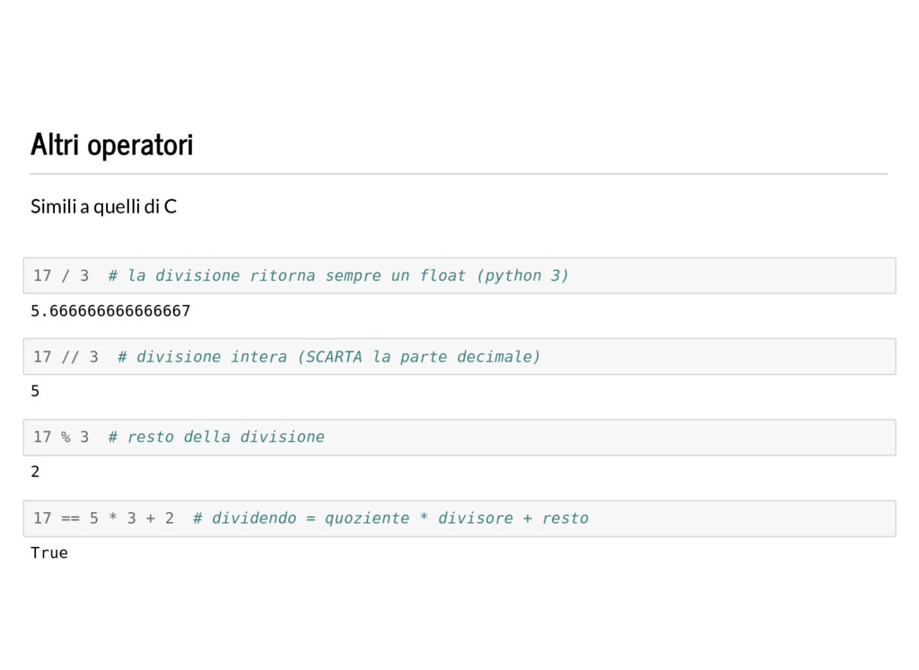Click '(python 3)' in the first comment

point(523,276)
